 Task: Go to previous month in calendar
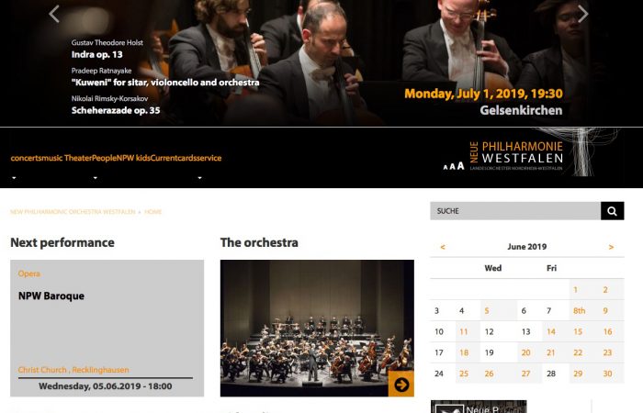point(443,247)
